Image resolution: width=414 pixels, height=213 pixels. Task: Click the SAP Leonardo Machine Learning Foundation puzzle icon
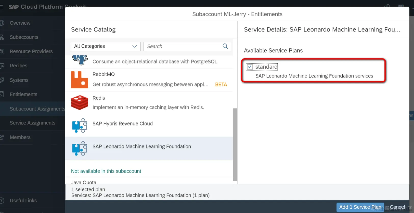tap(80, 148)
